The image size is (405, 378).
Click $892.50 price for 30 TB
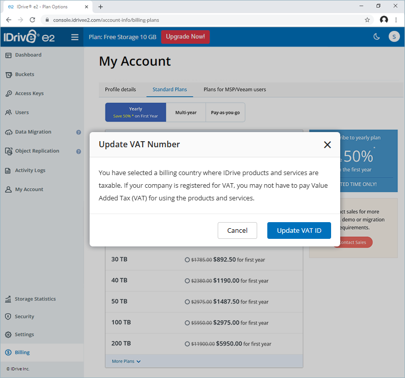pyautogui.click(x=224, y=260)
